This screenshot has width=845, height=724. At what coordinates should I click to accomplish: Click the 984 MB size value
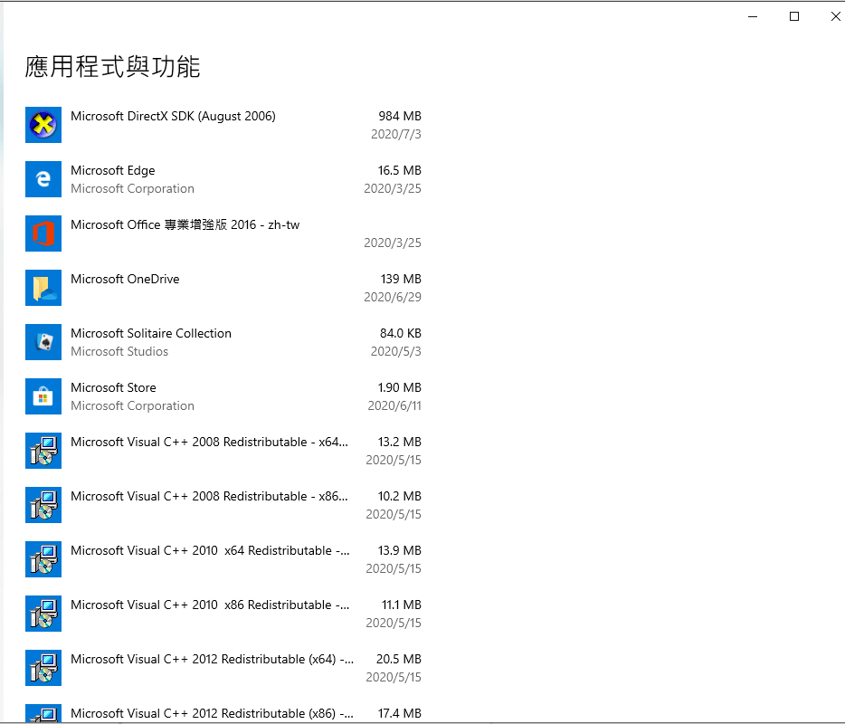[400, 117]
